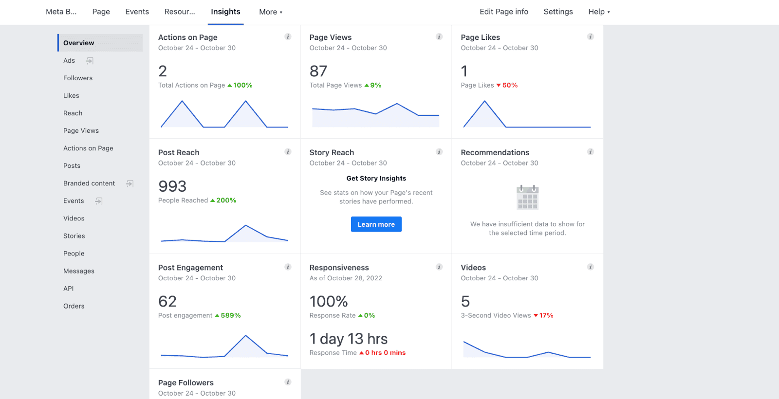Click info icon on Responsiveness card

coord(439,267)
